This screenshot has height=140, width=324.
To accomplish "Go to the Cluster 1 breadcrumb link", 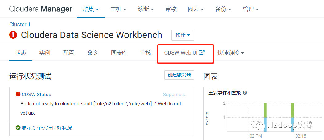I will tap(20, 25).
